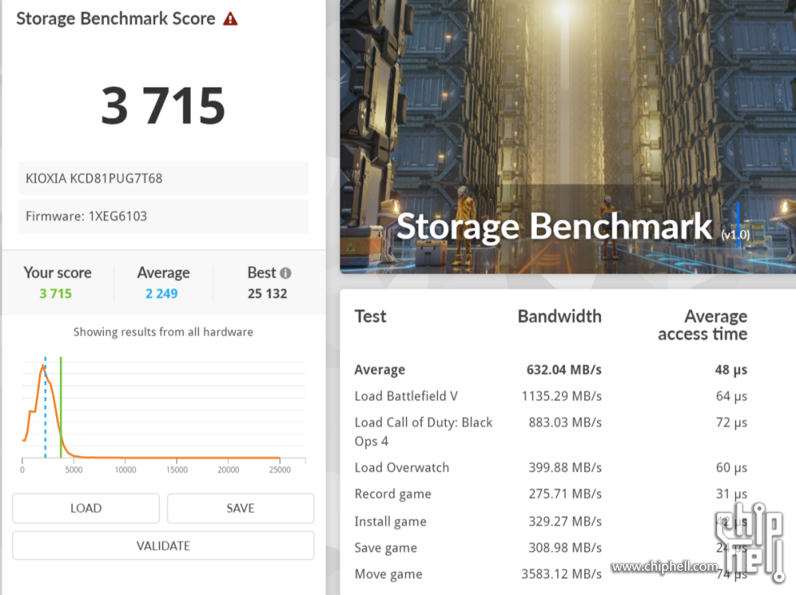
Task: Select the Average row label
Action: pyautogui.click(x=380, y=370)
